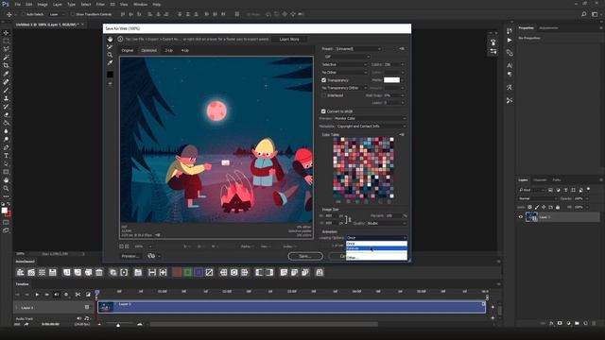Select the Brush tool in left toolbar
The image size is (605, 340).
pos(6,91)
